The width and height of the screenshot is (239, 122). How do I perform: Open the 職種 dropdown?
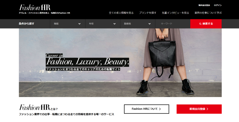68,24
